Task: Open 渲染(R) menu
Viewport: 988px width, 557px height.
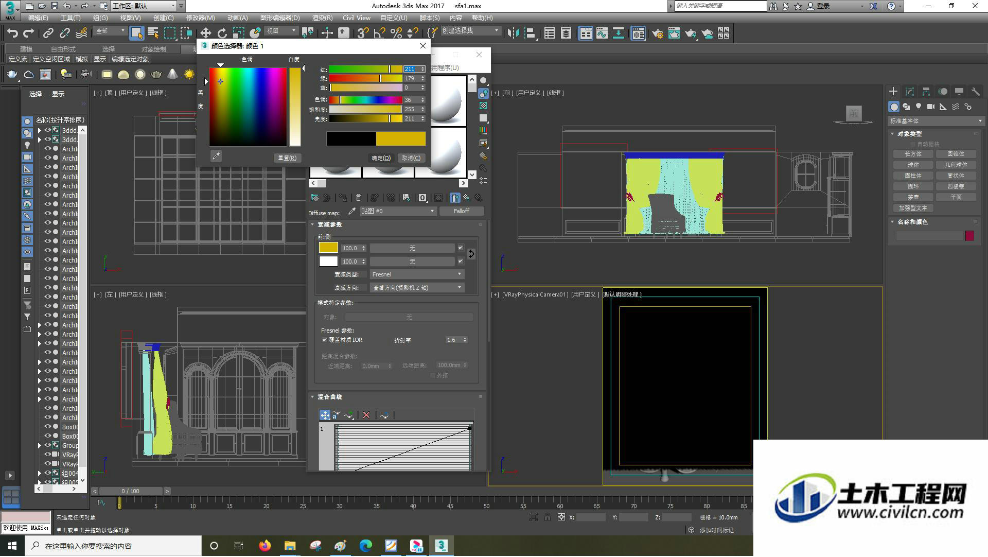Action: coord(322,18)
